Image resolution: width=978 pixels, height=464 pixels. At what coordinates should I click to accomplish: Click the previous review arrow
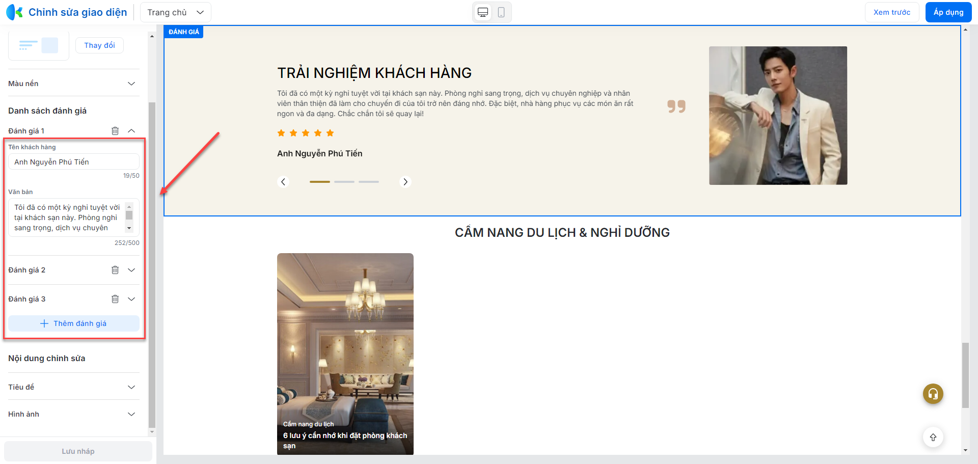pos(283,182)
